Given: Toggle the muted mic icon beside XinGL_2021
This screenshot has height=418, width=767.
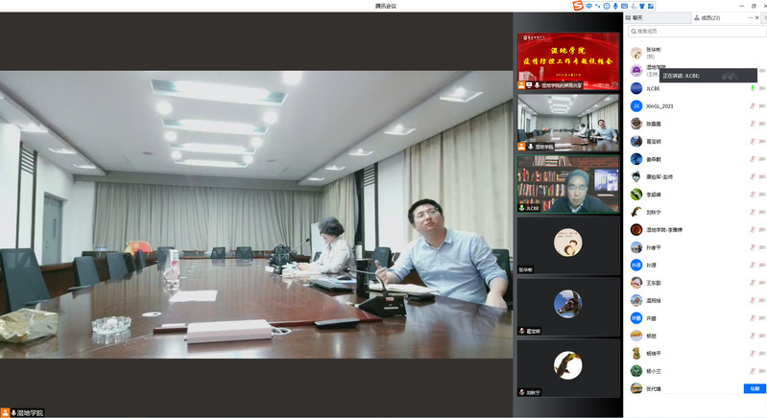Looking at the screenshot, I should [752, 105].
